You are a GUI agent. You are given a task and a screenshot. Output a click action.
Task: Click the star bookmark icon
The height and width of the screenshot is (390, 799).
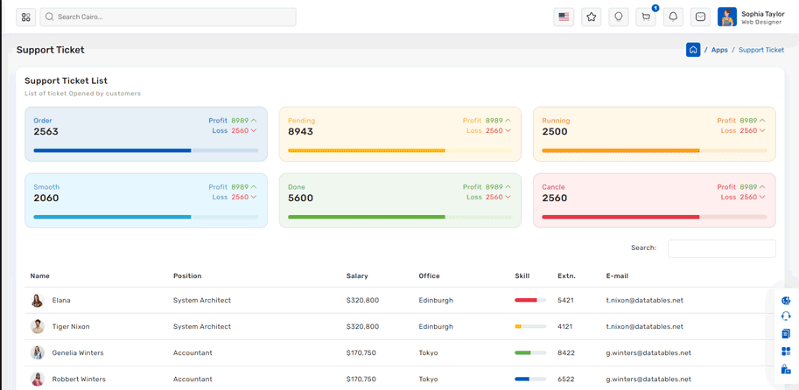pos(592,17)
